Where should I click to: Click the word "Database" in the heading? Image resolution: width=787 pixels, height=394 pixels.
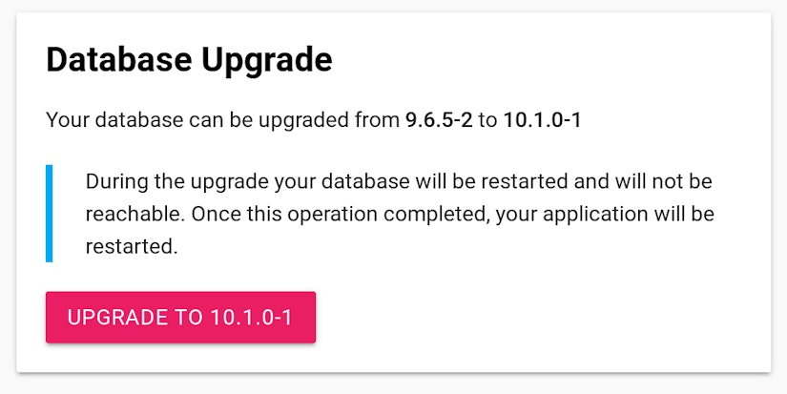[x=119, y=59]
